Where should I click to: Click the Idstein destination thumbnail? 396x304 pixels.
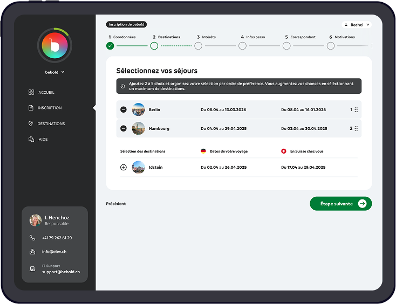click(x=139, y=167)
